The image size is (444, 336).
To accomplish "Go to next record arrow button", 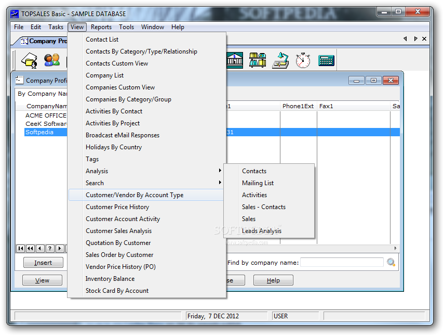I will point(60,249).
